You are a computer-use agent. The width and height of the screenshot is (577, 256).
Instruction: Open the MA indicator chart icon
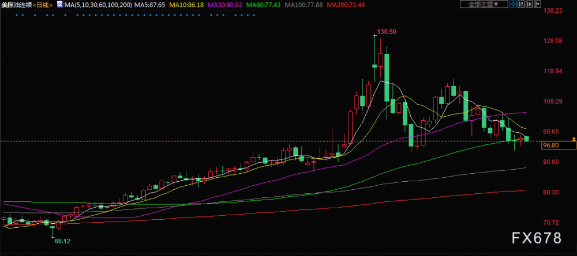coord(60,5)
